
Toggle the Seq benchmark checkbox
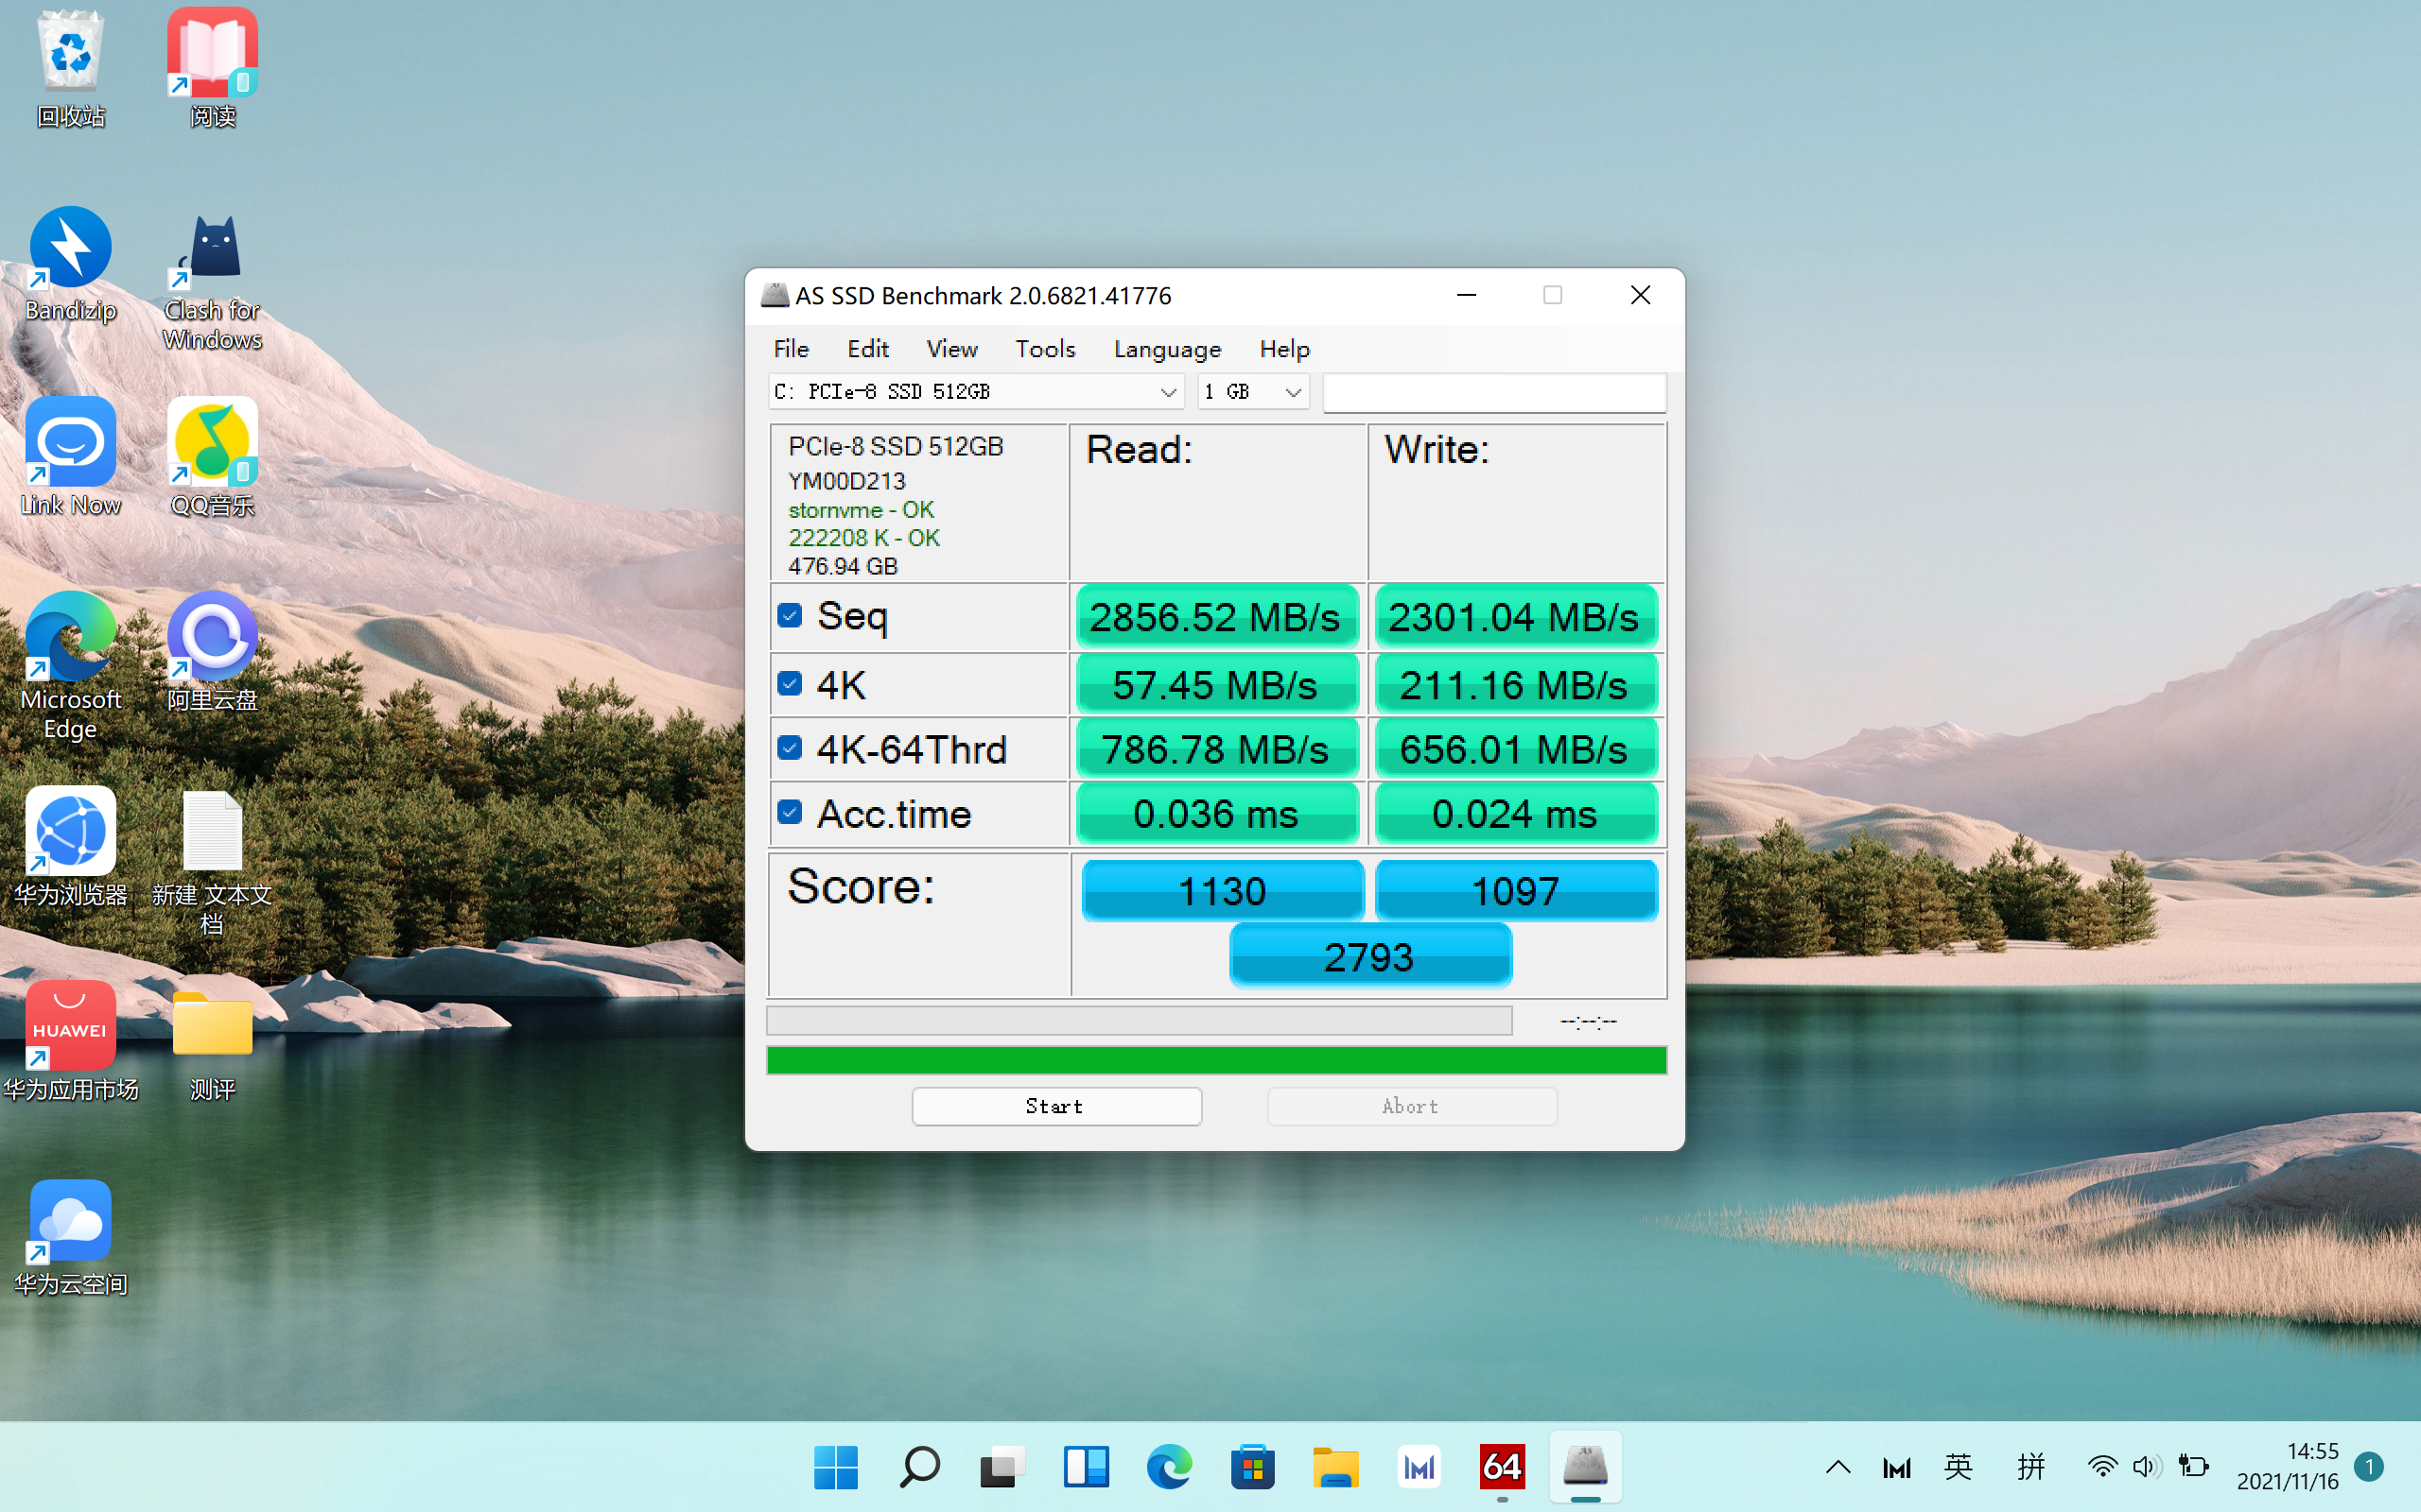[x=792, y=615]
